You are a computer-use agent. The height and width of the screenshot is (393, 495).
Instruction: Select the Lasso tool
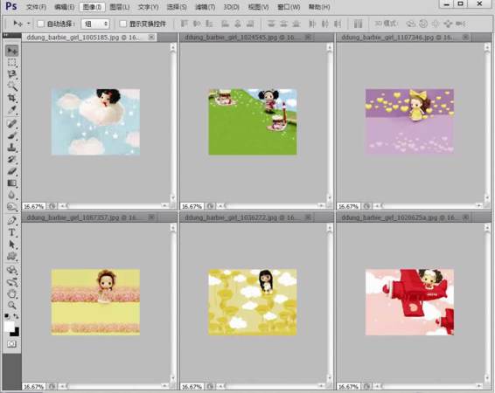coord(12,74)
